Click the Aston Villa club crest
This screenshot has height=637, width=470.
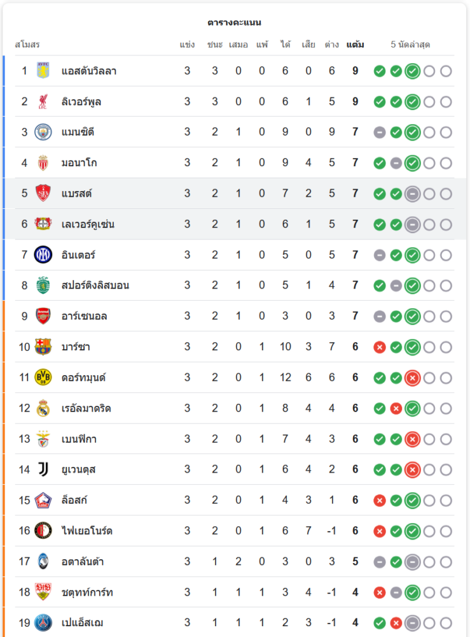click(x=43, y=71)
